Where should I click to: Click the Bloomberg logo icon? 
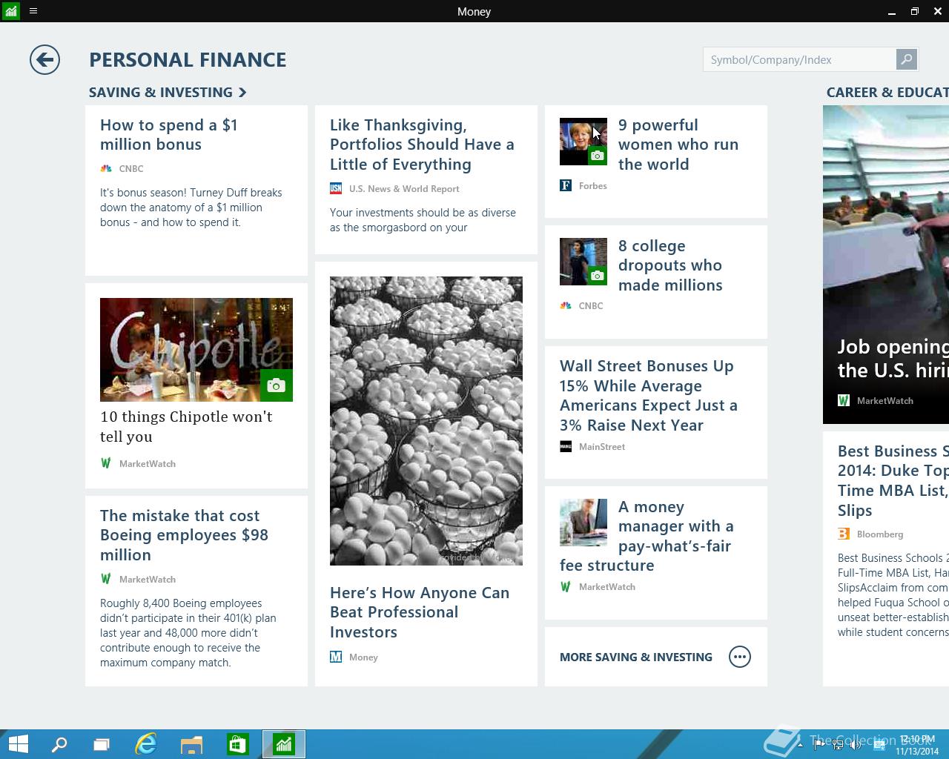844,534
